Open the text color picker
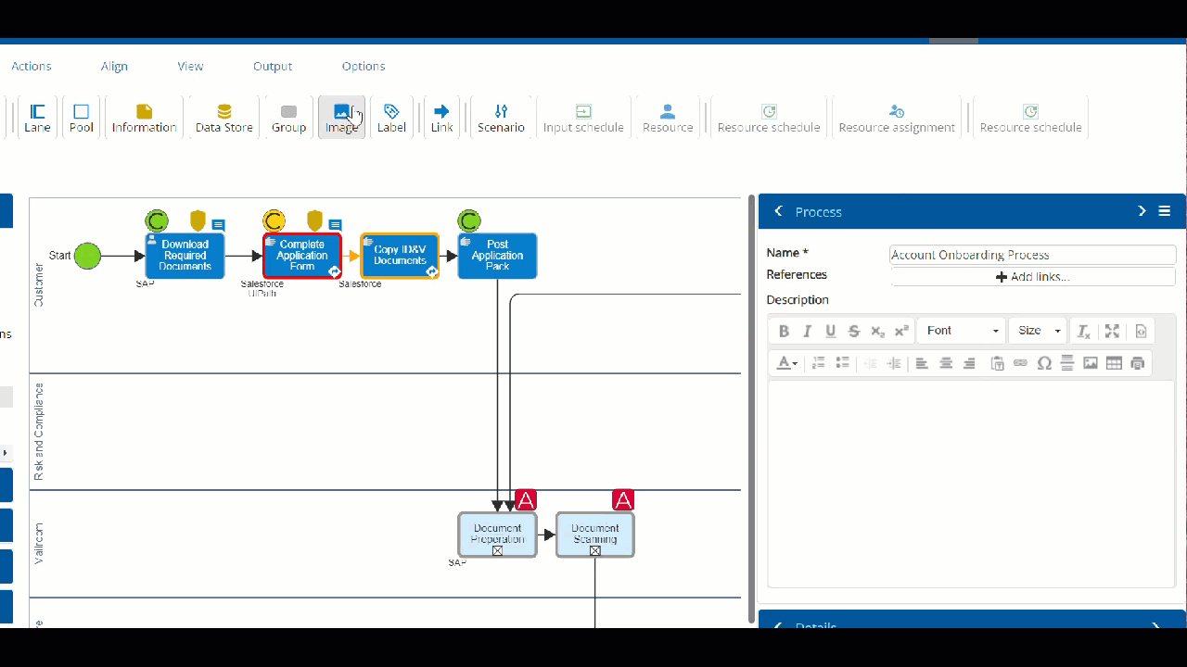This screenshot has height=667, width=1187. click(x=787, y=363)
